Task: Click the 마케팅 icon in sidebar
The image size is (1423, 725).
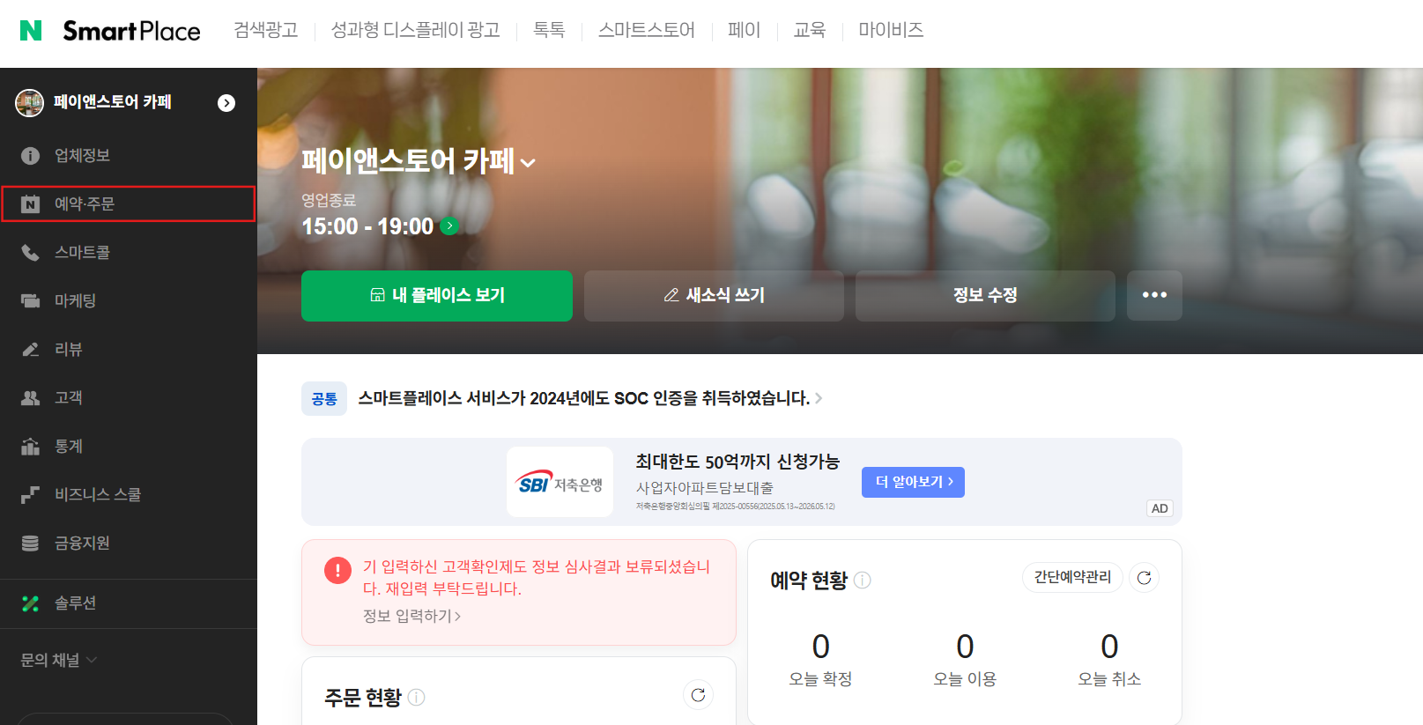Action: pyautogui.click(x=30, y=301)
